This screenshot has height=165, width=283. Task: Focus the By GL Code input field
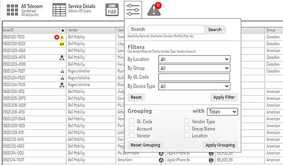(x=194, y=77)
